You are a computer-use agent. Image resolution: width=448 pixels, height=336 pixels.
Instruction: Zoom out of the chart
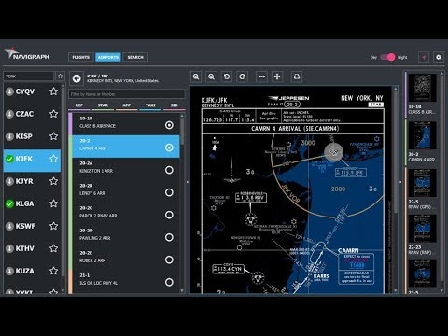211,77
